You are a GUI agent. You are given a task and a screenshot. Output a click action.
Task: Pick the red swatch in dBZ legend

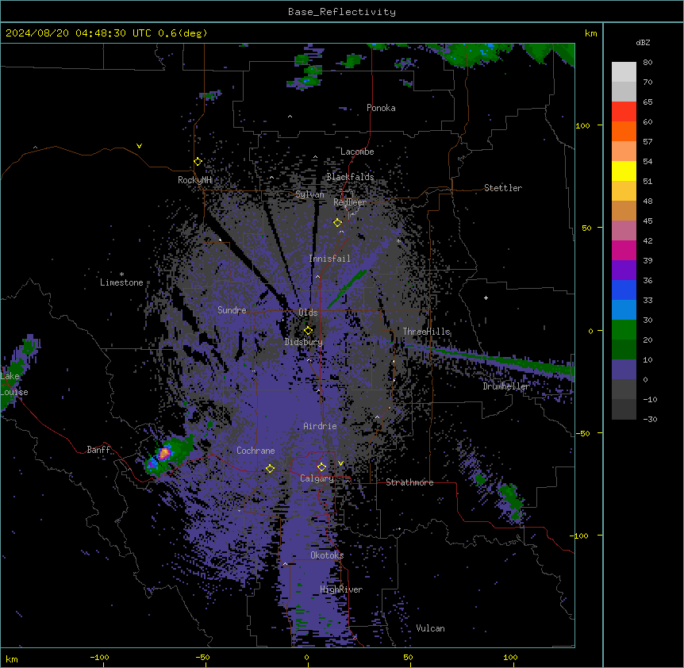tap(624, 112)
